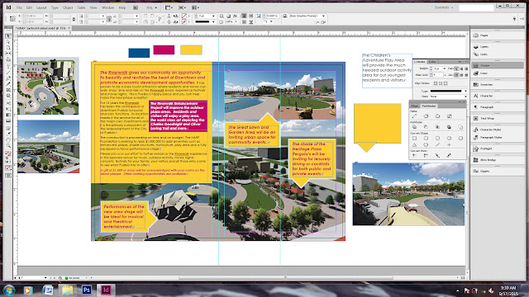The image size is (529, 297).
Task: Choose butt cap in Stroke panel
Action: tap(456, 68)
